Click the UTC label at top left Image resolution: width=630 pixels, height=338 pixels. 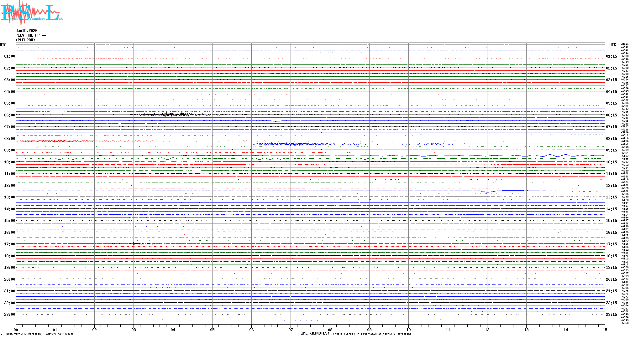(3, 45)
